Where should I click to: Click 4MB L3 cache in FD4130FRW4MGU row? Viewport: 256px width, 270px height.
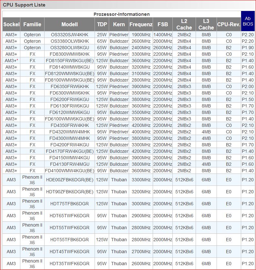point(206,164)
